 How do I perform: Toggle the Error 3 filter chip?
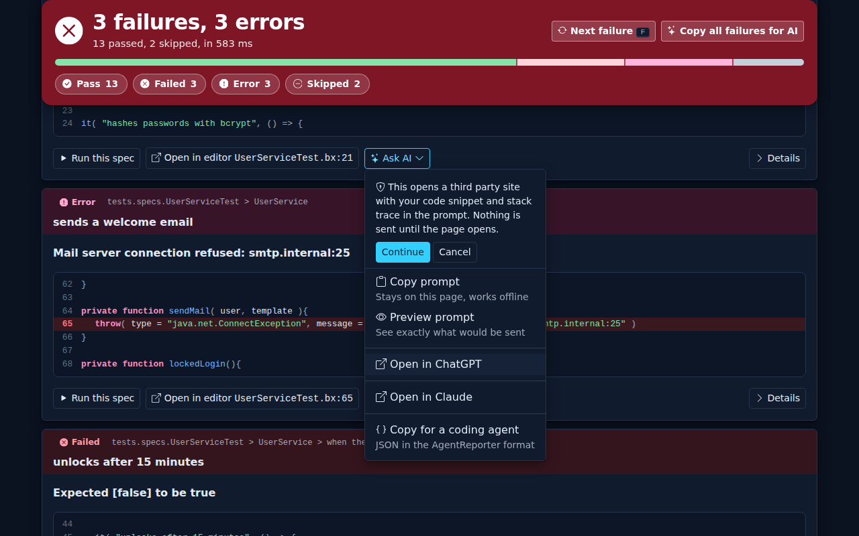246,84
